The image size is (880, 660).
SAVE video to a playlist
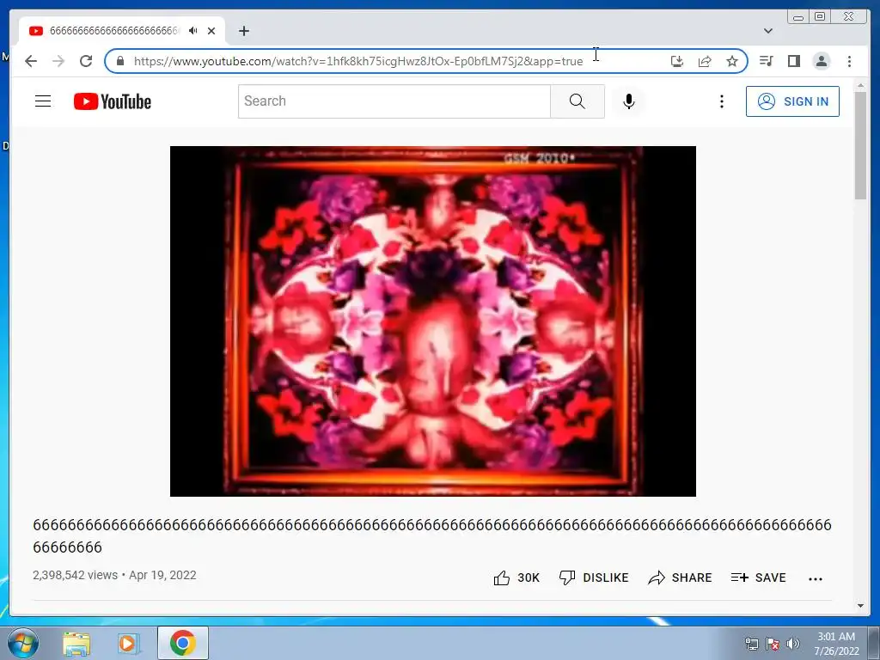758,577
